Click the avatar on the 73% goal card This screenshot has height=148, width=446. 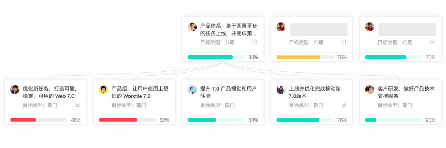click(370, 27)
